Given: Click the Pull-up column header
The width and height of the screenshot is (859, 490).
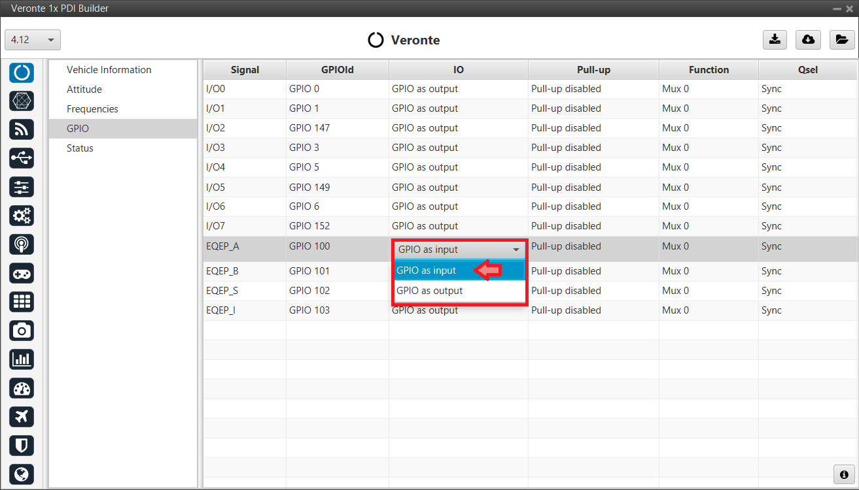Looking at the screenshot, I should (x=593, y=70).
